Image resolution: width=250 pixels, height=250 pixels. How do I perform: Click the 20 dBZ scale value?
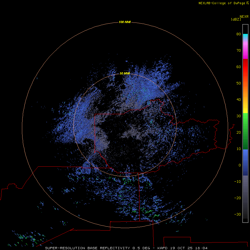(239, 132)
